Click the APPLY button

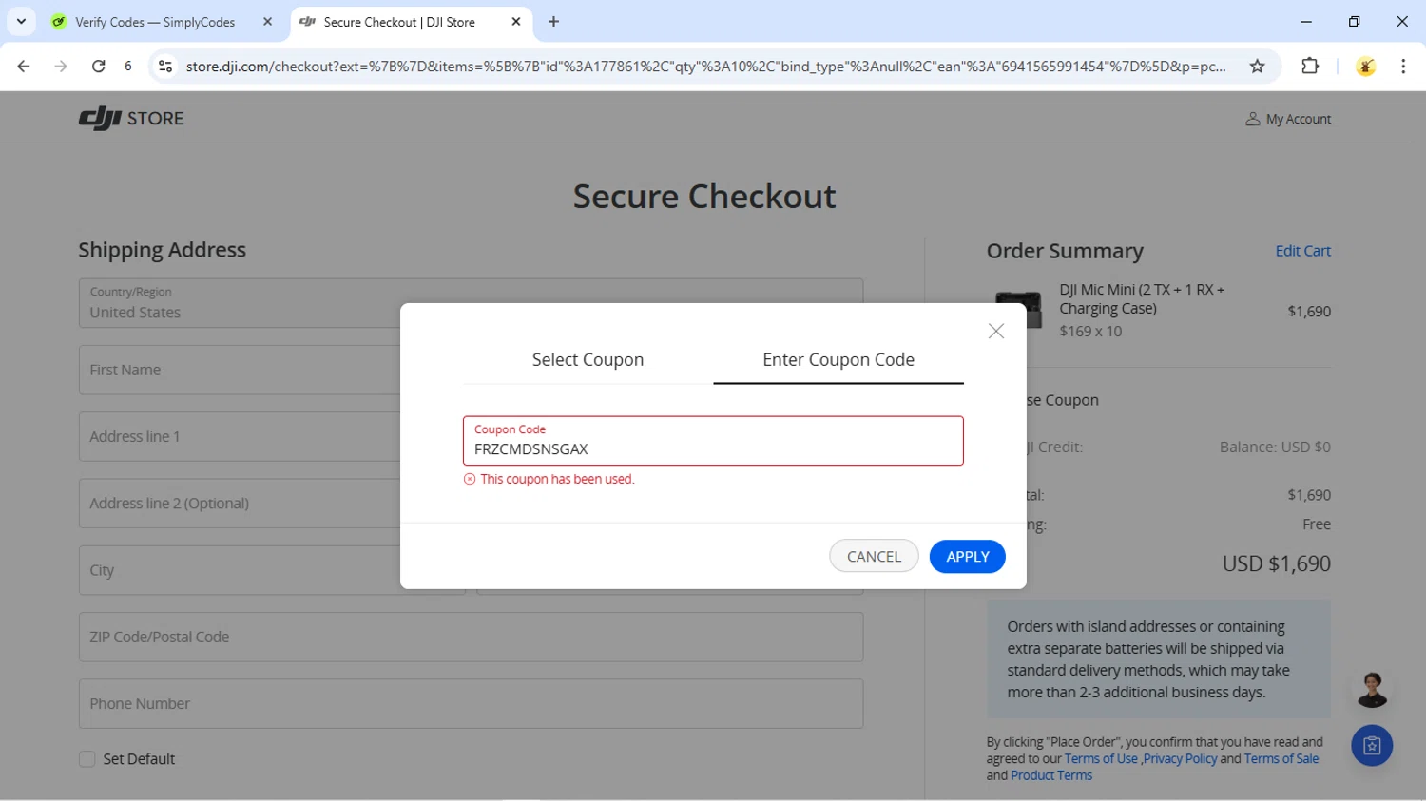tap(967, 557)
